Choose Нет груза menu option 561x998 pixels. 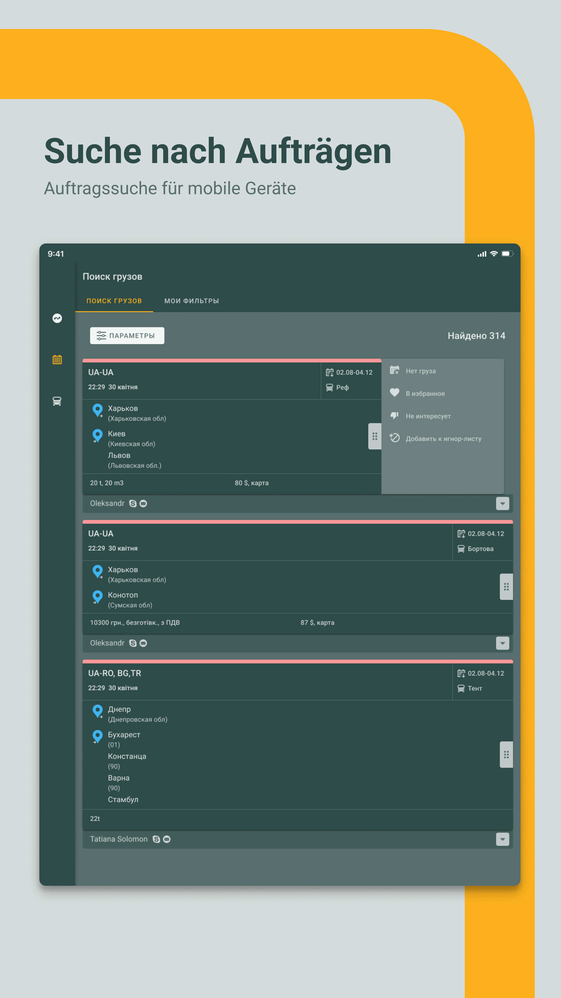coord(421,371)
